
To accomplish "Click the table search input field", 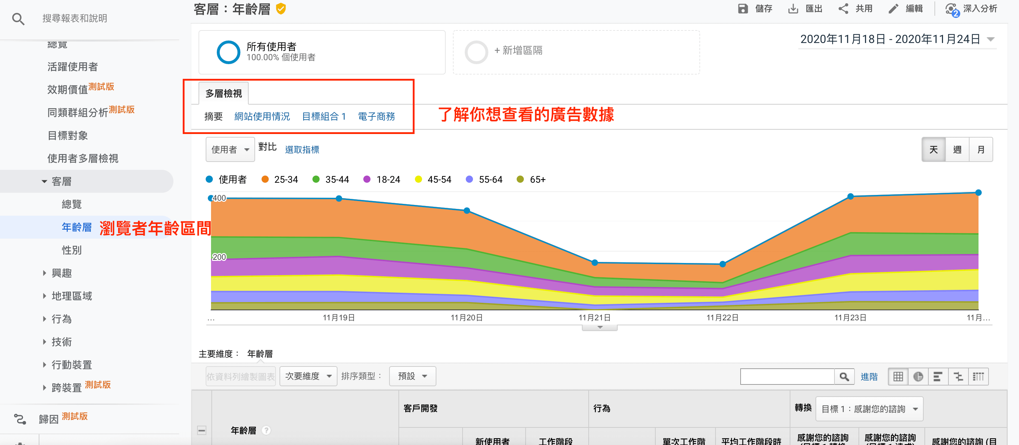I will tap(788, 377).
